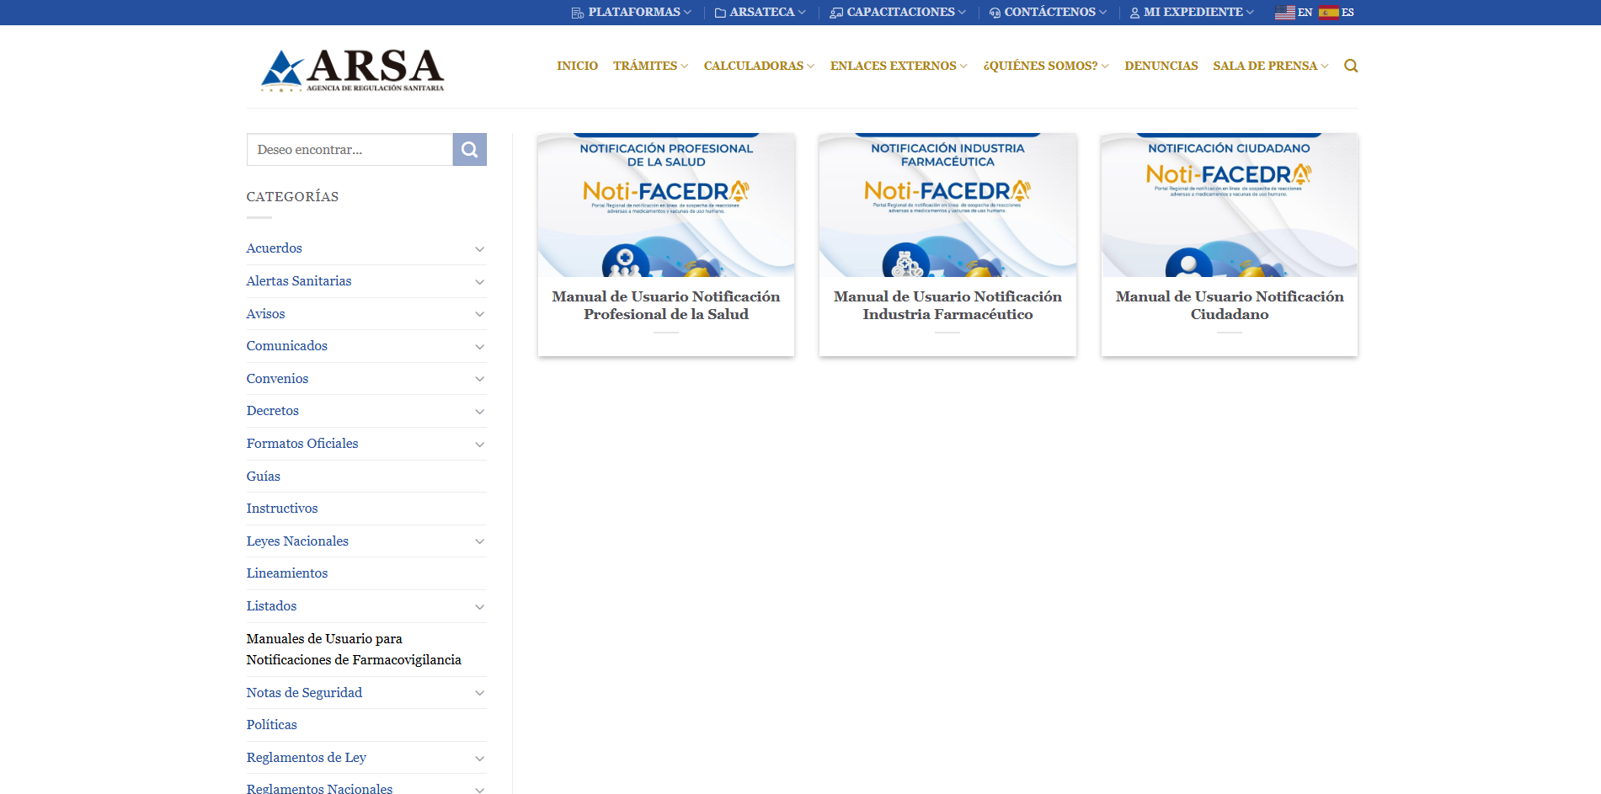Expand the Notas de Seguridad chevron
The image size is (1601, 794).
pos(480,693)
